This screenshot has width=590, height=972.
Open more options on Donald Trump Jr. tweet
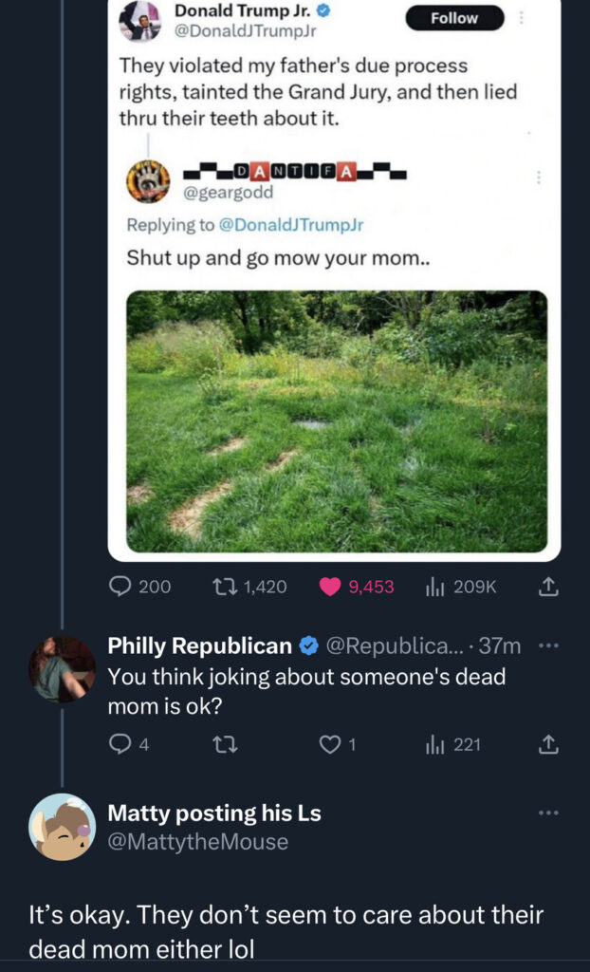[x=519, y=18]
